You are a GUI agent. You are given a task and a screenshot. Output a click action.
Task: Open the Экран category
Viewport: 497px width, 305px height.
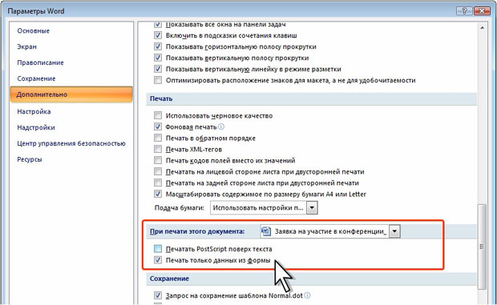pos(26,46)
